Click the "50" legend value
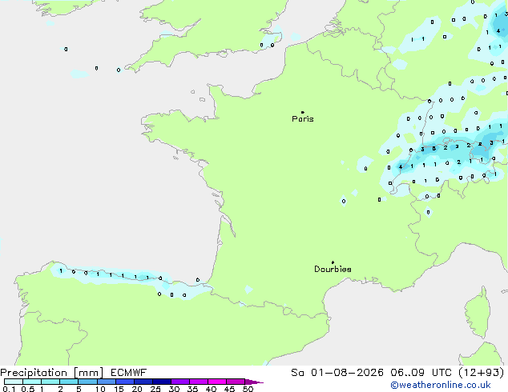The image size is (508, 392). click(x=248, y=389)
